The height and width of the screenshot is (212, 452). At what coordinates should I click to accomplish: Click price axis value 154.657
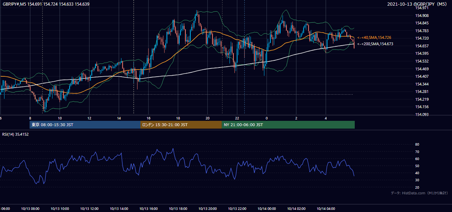click(422, 46)
